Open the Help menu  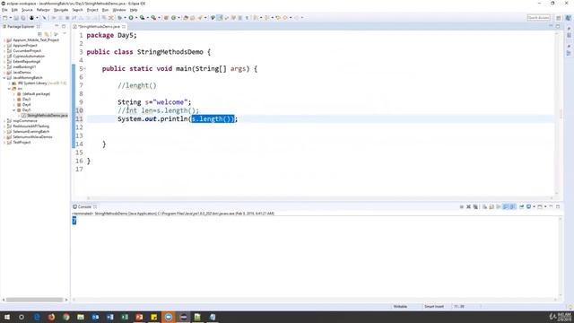point(134,10)
